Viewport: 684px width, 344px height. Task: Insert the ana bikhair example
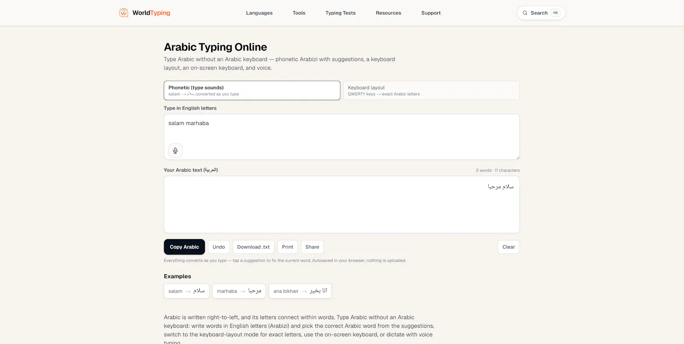300,291
